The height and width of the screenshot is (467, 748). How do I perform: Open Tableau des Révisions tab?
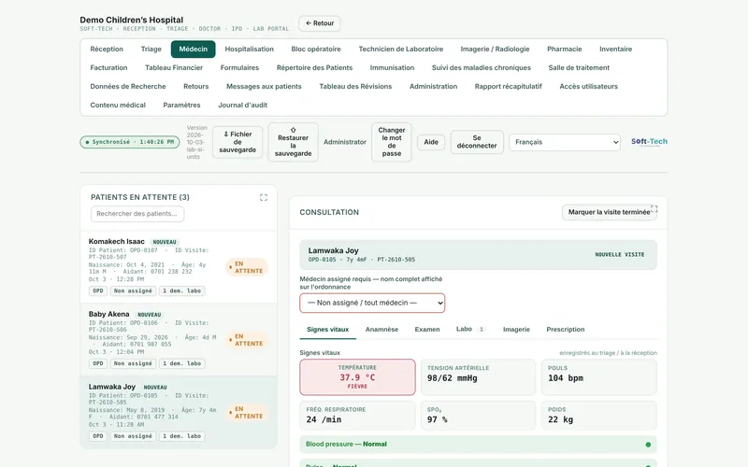(355, 86)
